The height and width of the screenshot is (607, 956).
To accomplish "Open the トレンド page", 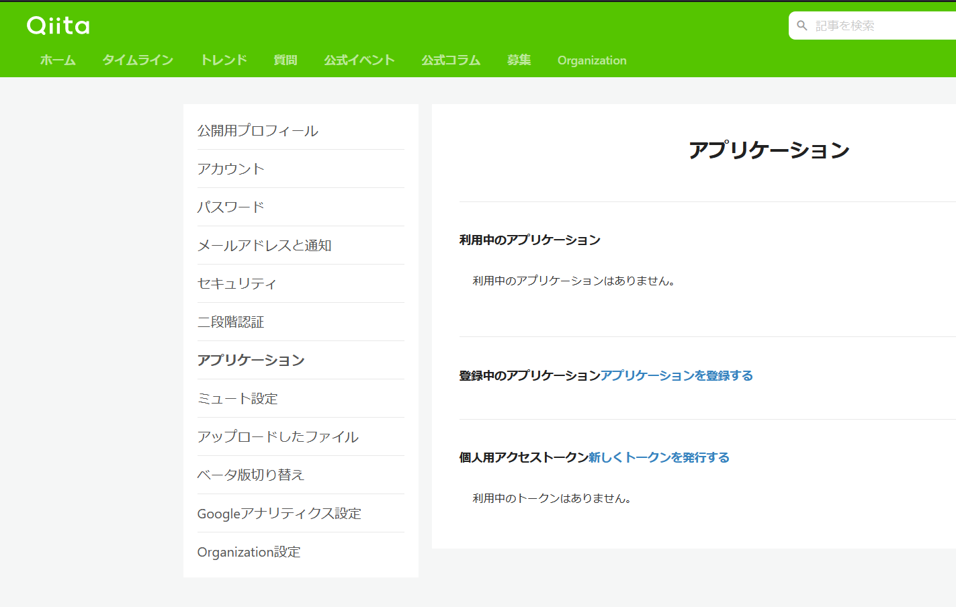I will coord(224,60).
